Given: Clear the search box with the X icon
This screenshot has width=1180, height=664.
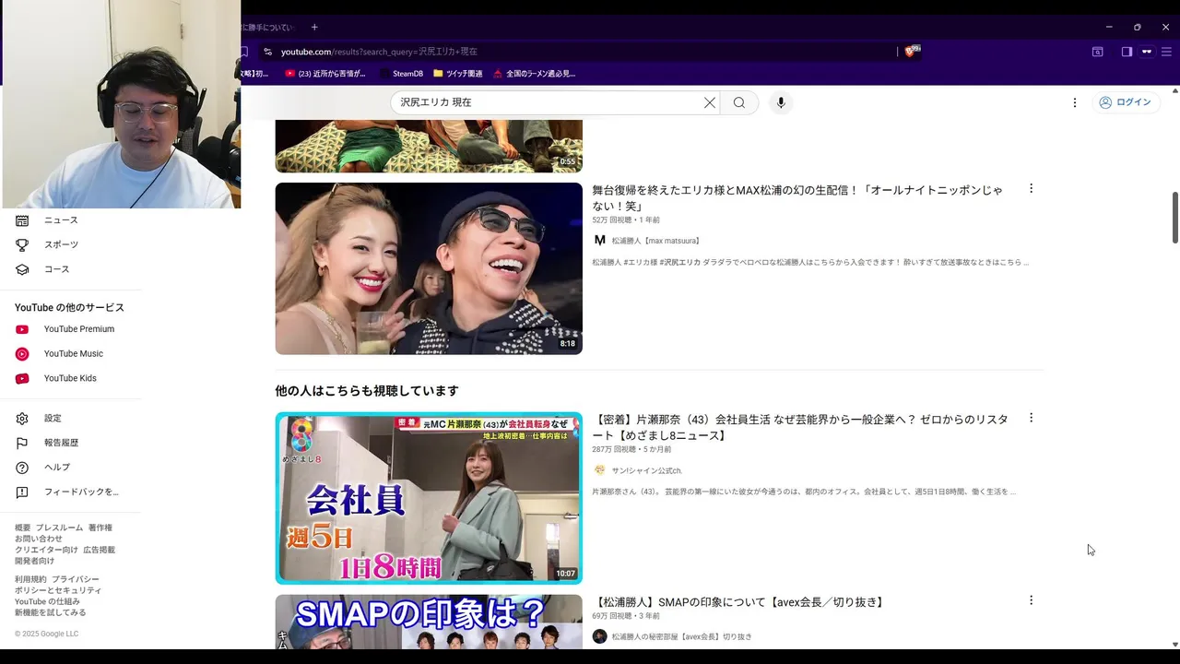Looking at the screenshot, I should coord(710,102).
